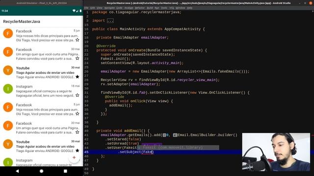Screen dimensions: 314x176
Task: Click the webcam overlay of the presenter
Action: tap(276, 152)
